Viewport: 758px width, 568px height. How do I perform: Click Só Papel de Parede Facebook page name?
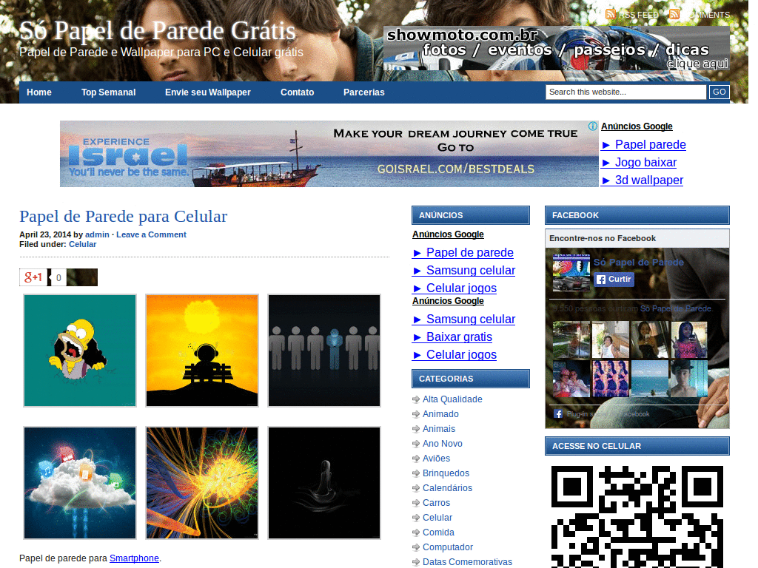[x=639, y=263]
